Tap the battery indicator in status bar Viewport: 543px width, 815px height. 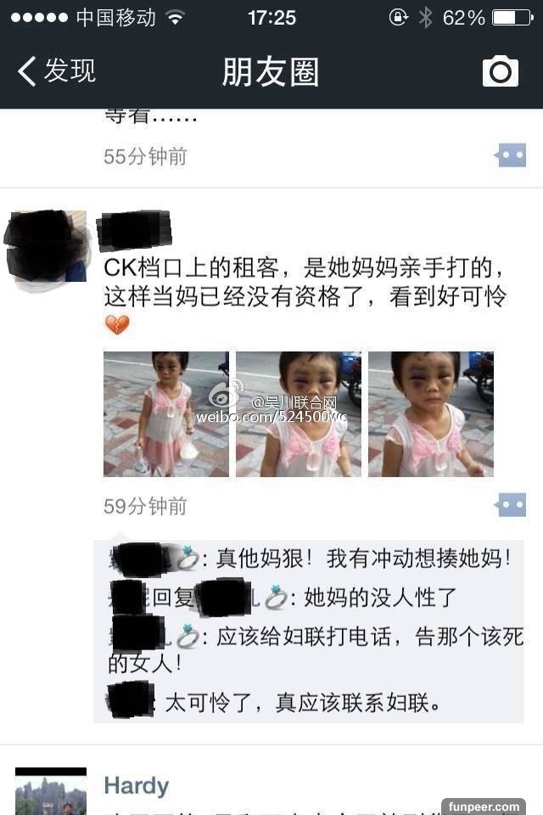512,18
